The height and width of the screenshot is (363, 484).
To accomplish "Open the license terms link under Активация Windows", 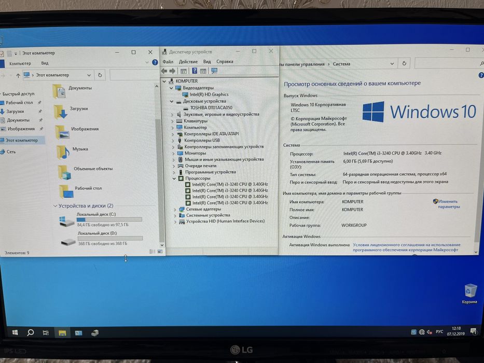I will click(x=407, y=247).
